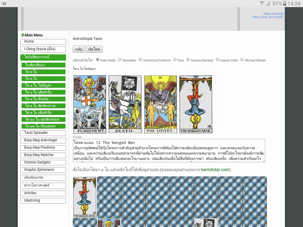Tap the battery status icon
The width and height of the screenshot is (303, 227).
point(285,3)
